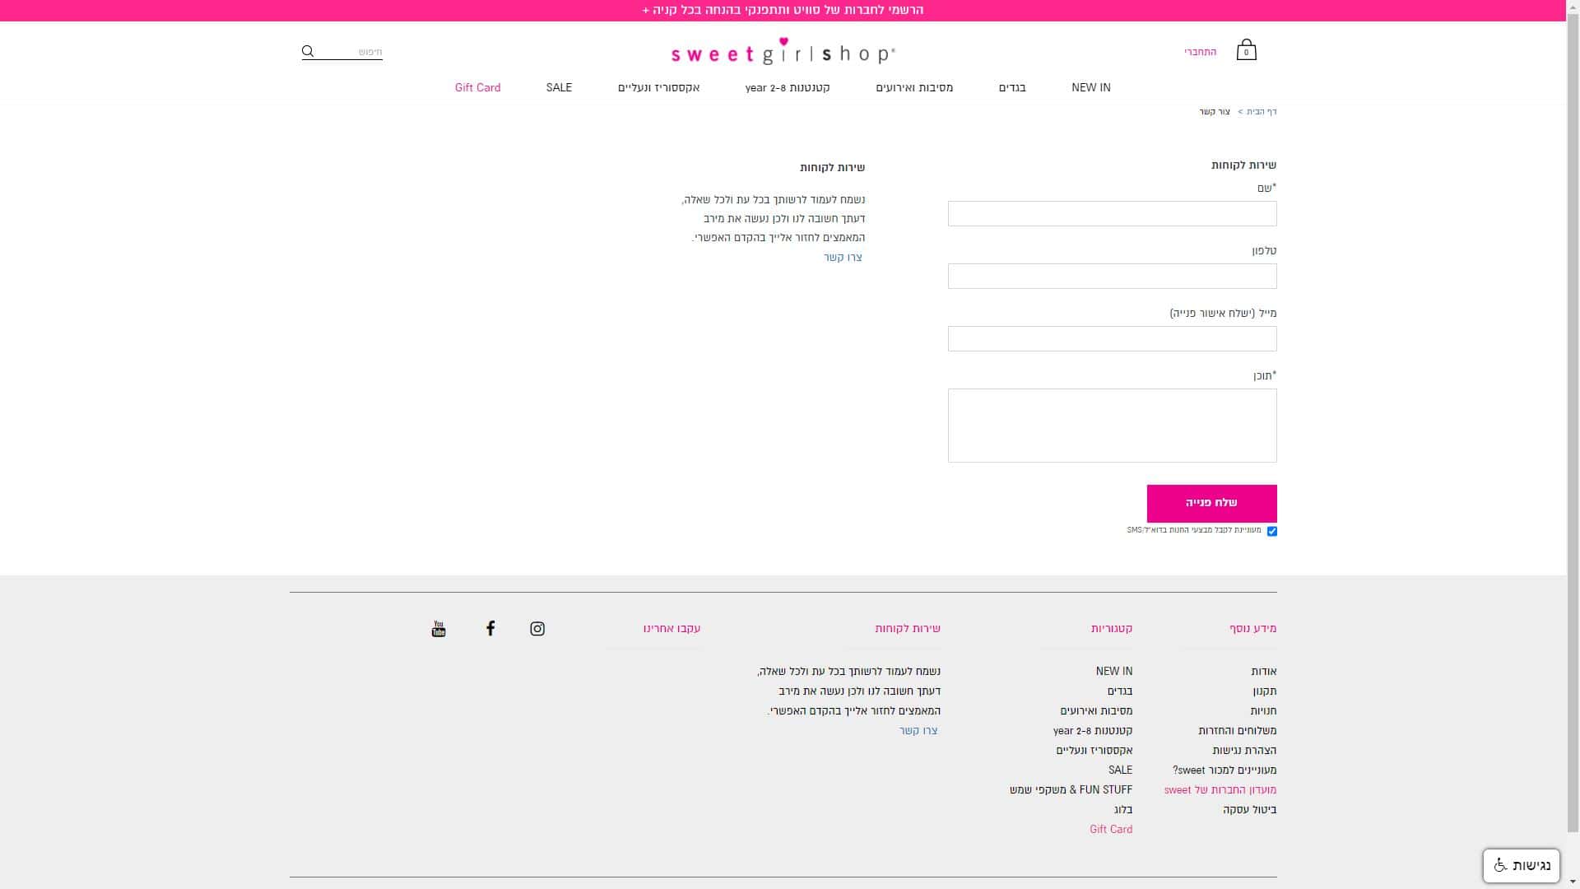The image size is (1580, 889).
Task: Uncheck the SMS promotions checkbox
Action: coord(1271,531)
